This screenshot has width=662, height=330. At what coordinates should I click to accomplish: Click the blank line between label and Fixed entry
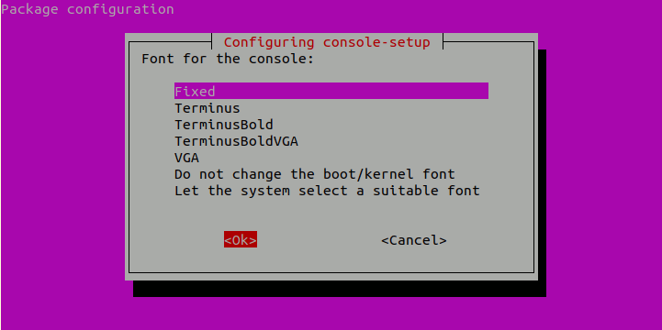click(x=331, y=75)
